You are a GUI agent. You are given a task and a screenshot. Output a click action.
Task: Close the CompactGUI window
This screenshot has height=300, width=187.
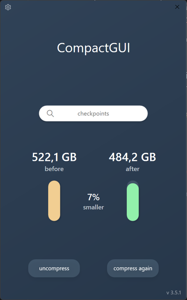click(177, 7)
